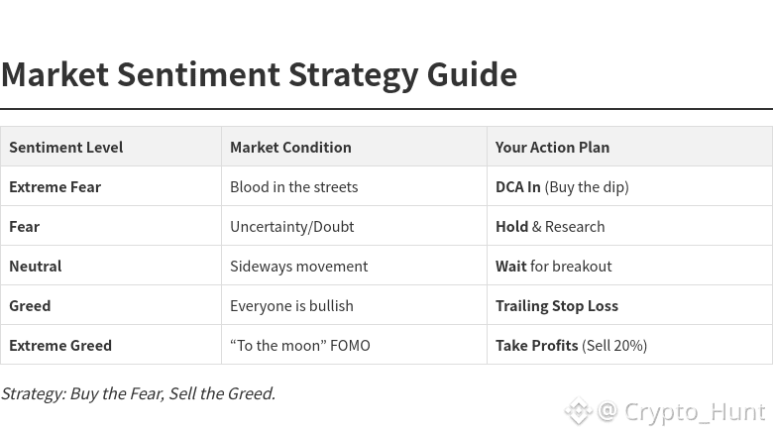Image resolution: width=773 pixels, height=436 pixels.
Task: Click the Binance logo watermark icon
Action: pos(578,410)
